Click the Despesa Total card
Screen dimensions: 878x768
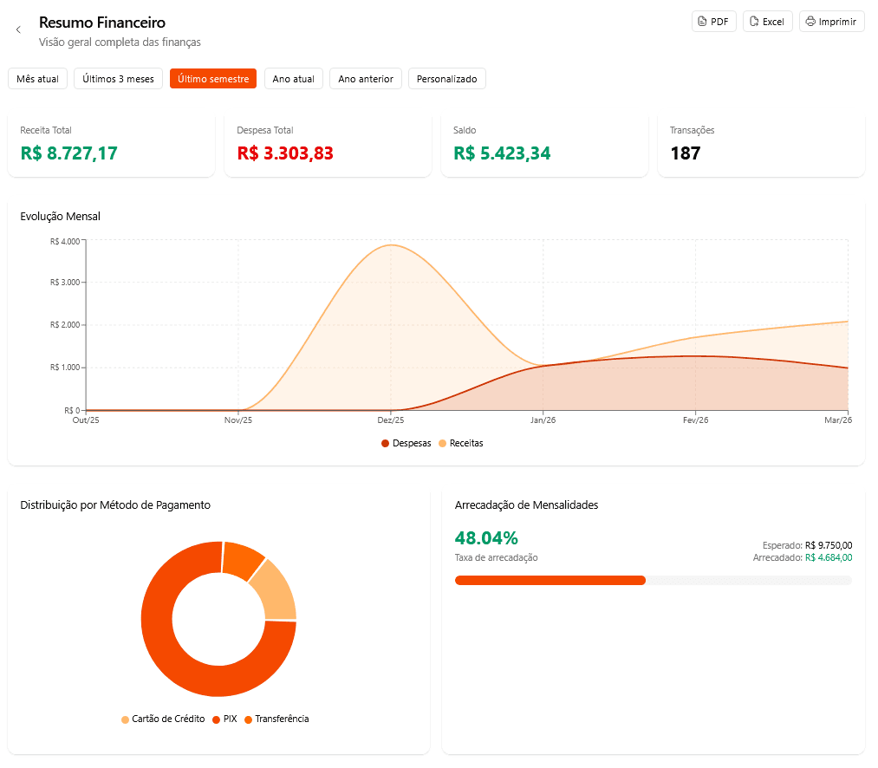coord(328,145)
